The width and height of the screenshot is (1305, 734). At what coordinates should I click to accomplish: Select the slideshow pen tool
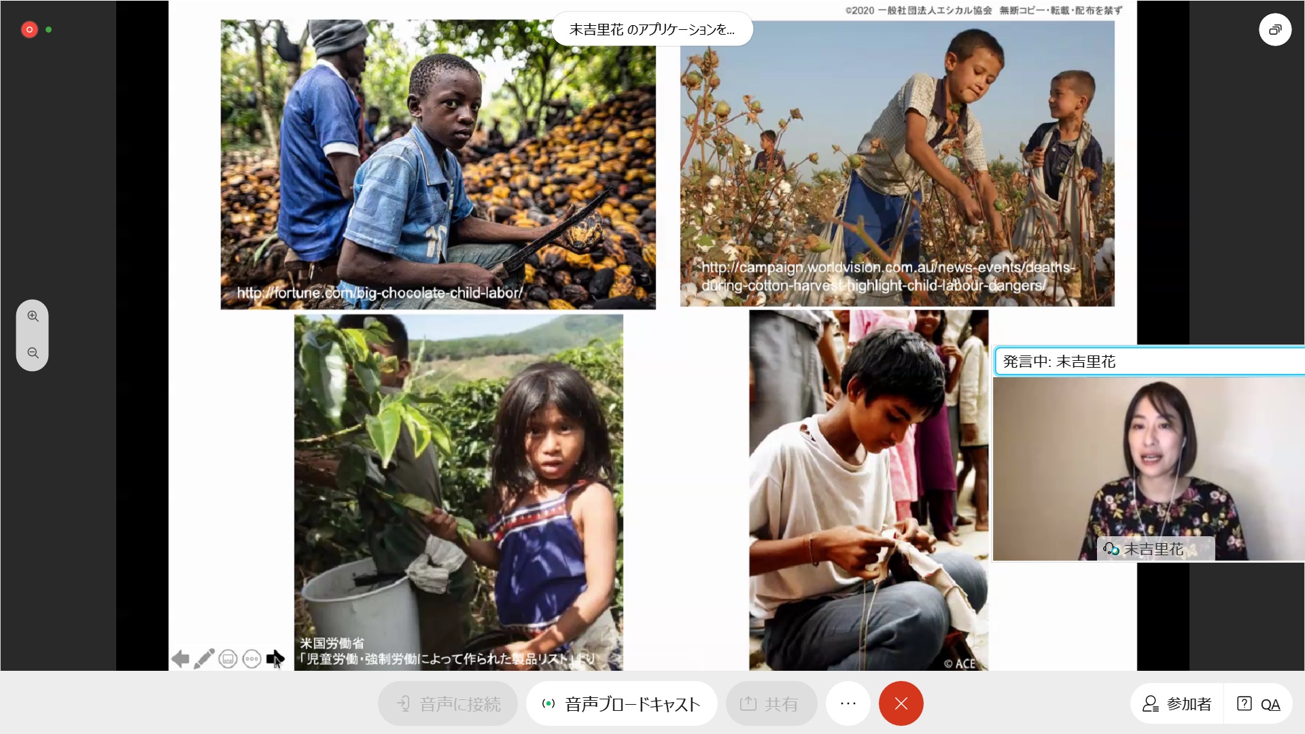(x=204, y=659)
